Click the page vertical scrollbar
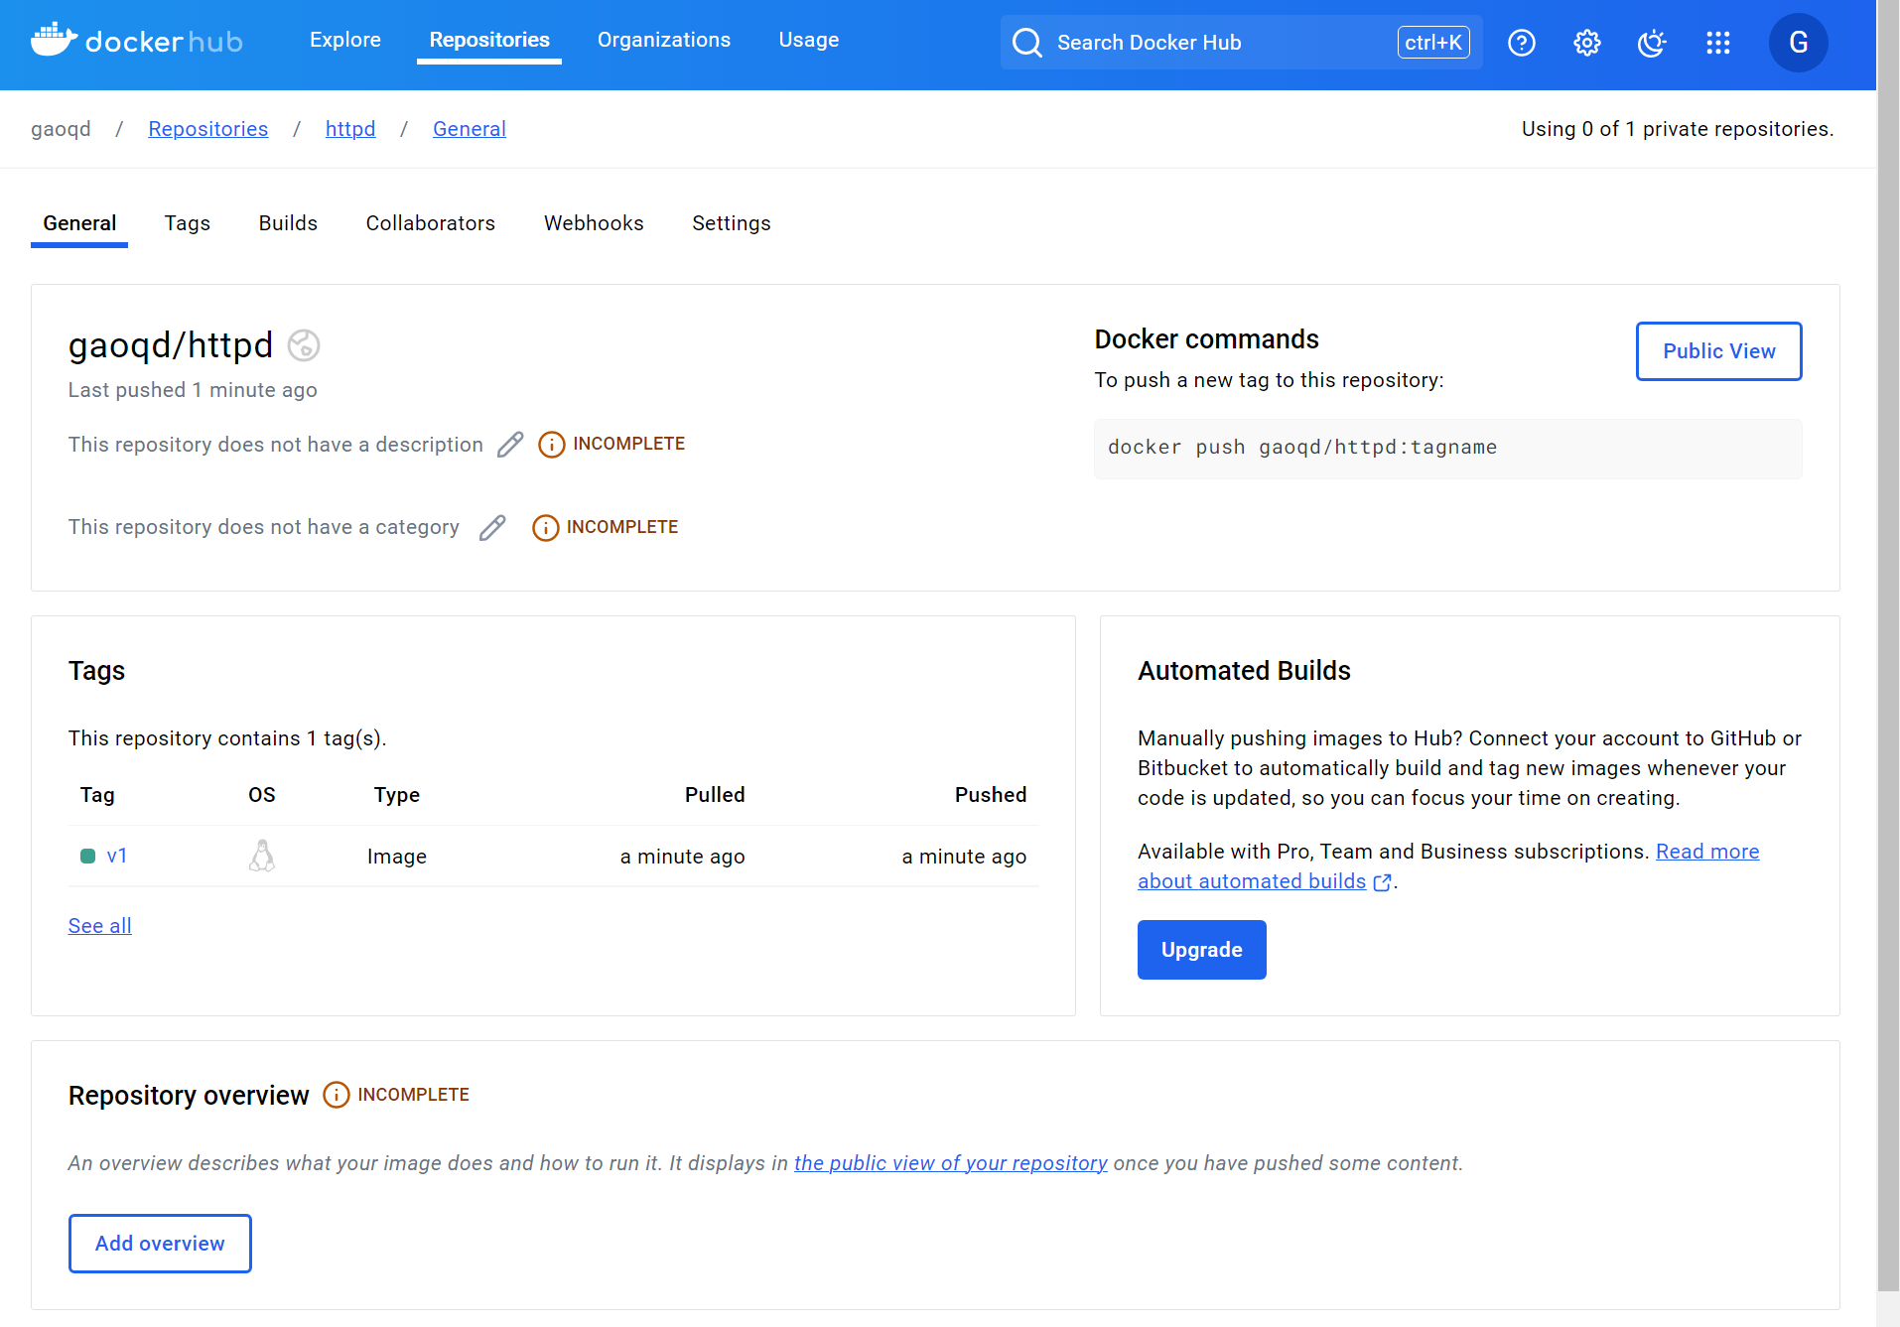1900x1327 pixels. [1888, 645]
